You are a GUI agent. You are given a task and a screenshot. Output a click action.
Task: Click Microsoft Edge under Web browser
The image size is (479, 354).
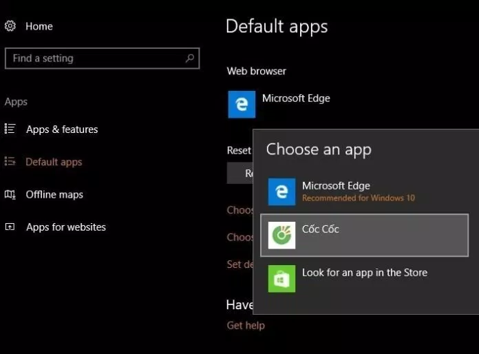tap(296, 98)
